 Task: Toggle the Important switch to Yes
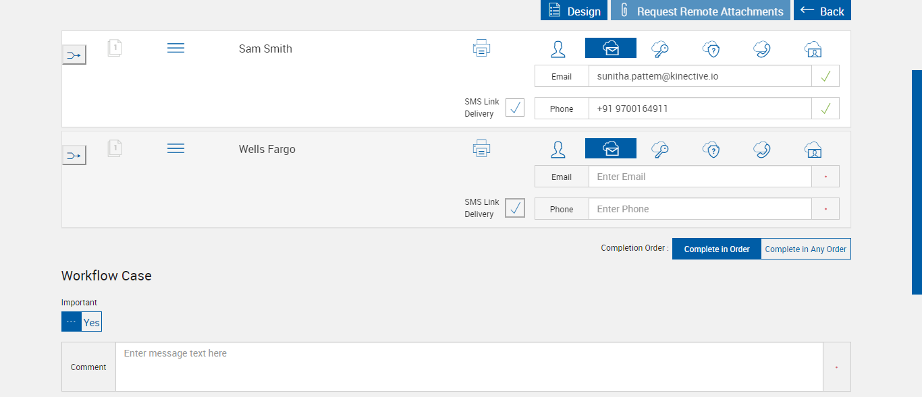91,322
